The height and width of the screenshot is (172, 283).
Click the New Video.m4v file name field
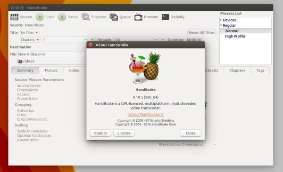coord(52,54)
